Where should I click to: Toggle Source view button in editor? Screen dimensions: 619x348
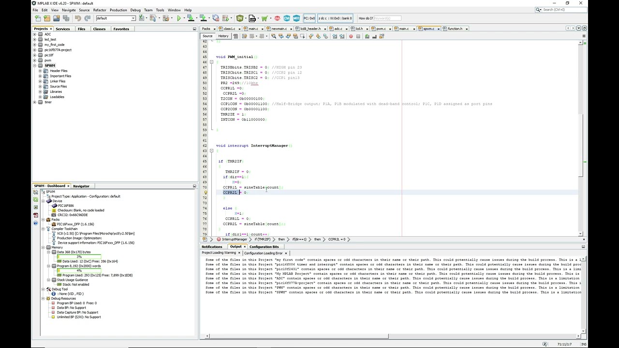pos(207,36)
